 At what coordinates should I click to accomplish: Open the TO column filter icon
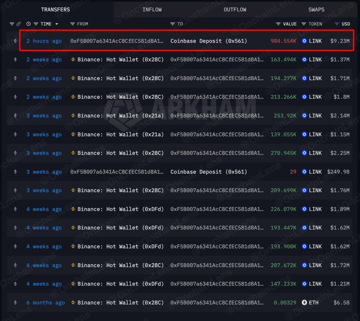(172, 24)
